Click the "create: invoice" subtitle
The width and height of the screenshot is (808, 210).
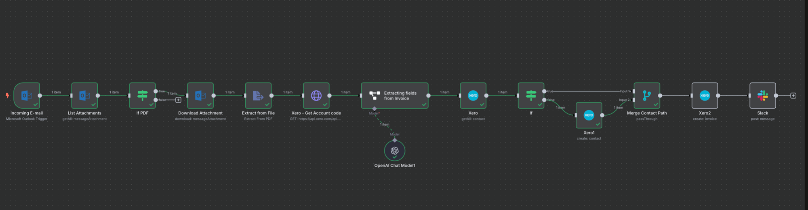(705, 119)
